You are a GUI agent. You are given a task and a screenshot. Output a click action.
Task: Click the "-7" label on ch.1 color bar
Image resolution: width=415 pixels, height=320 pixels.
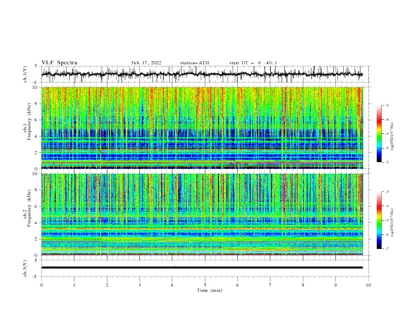pyautogui.click(x=387, y=162)
